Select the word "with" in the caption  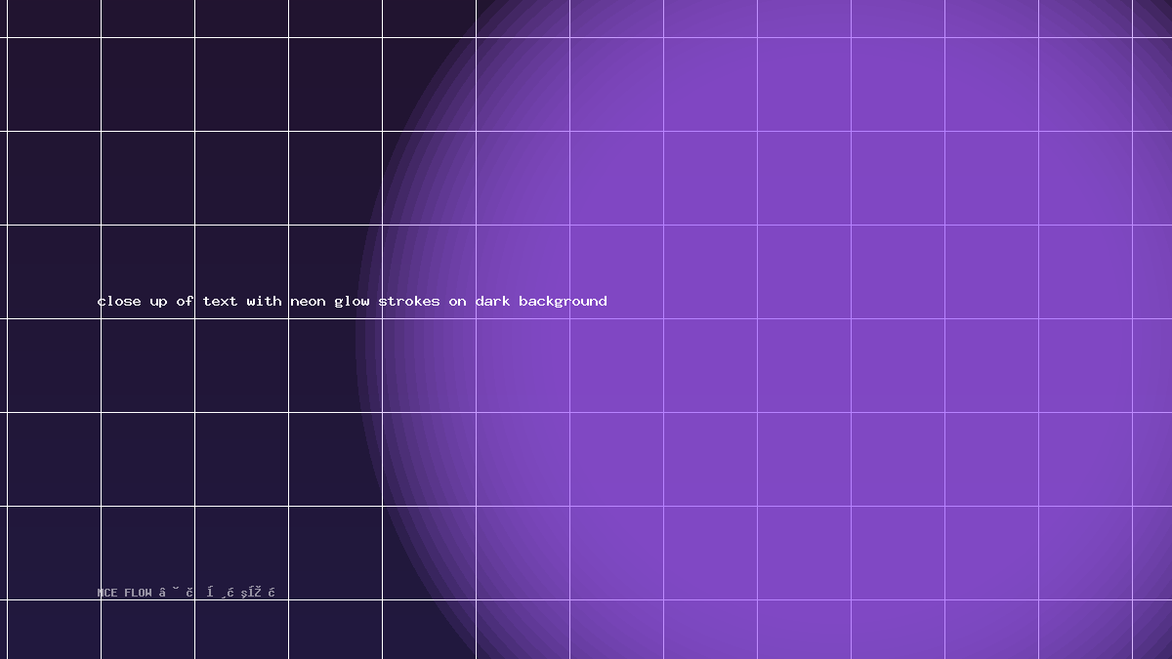coord(264,301)
